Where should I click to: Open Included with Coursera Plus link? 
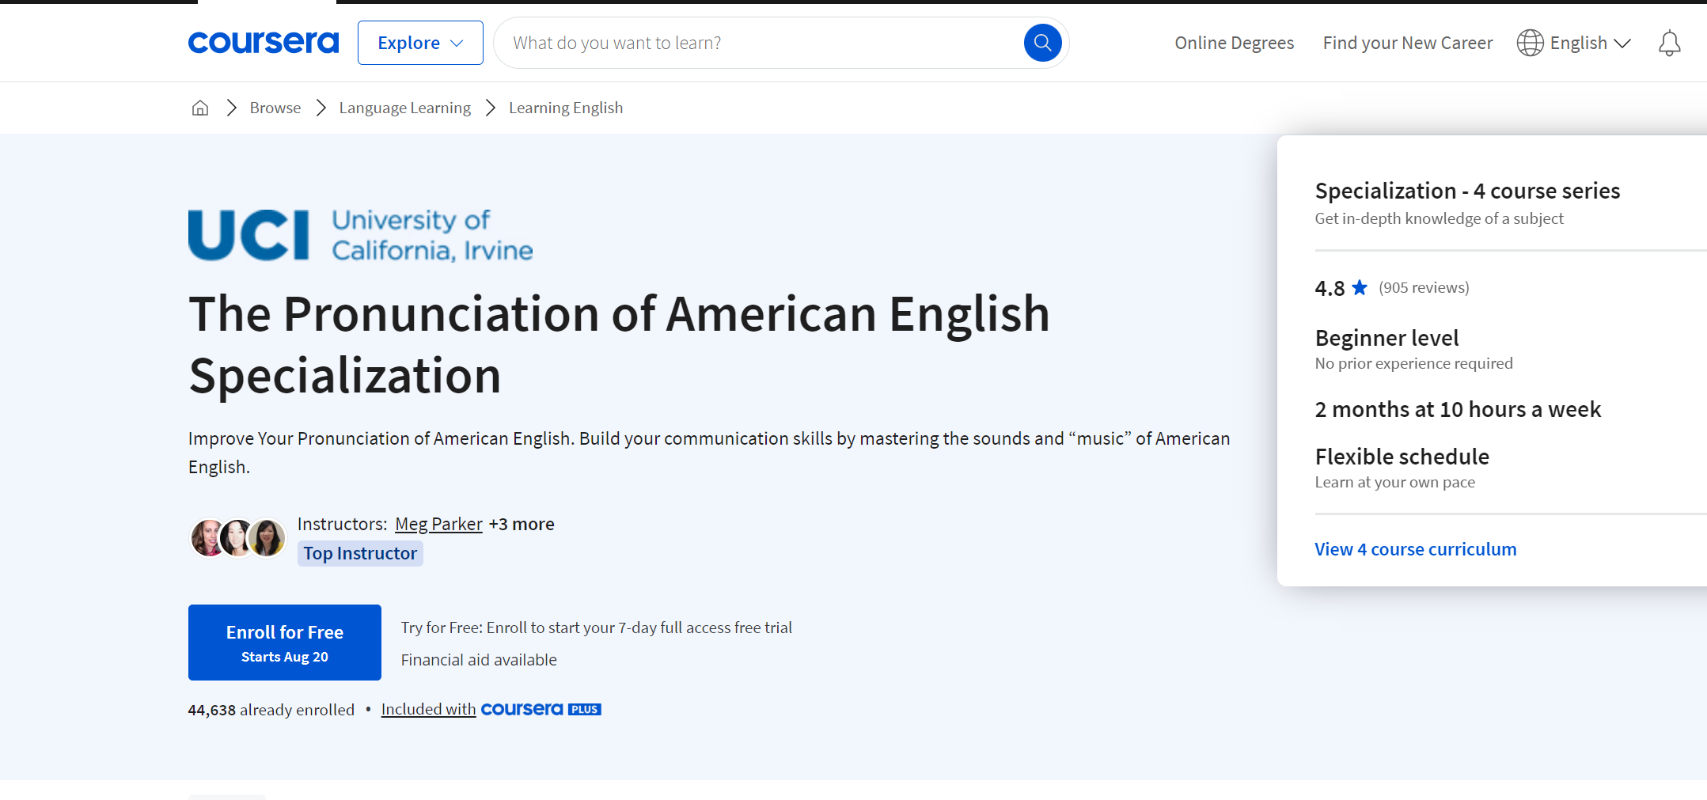[491, 709]
